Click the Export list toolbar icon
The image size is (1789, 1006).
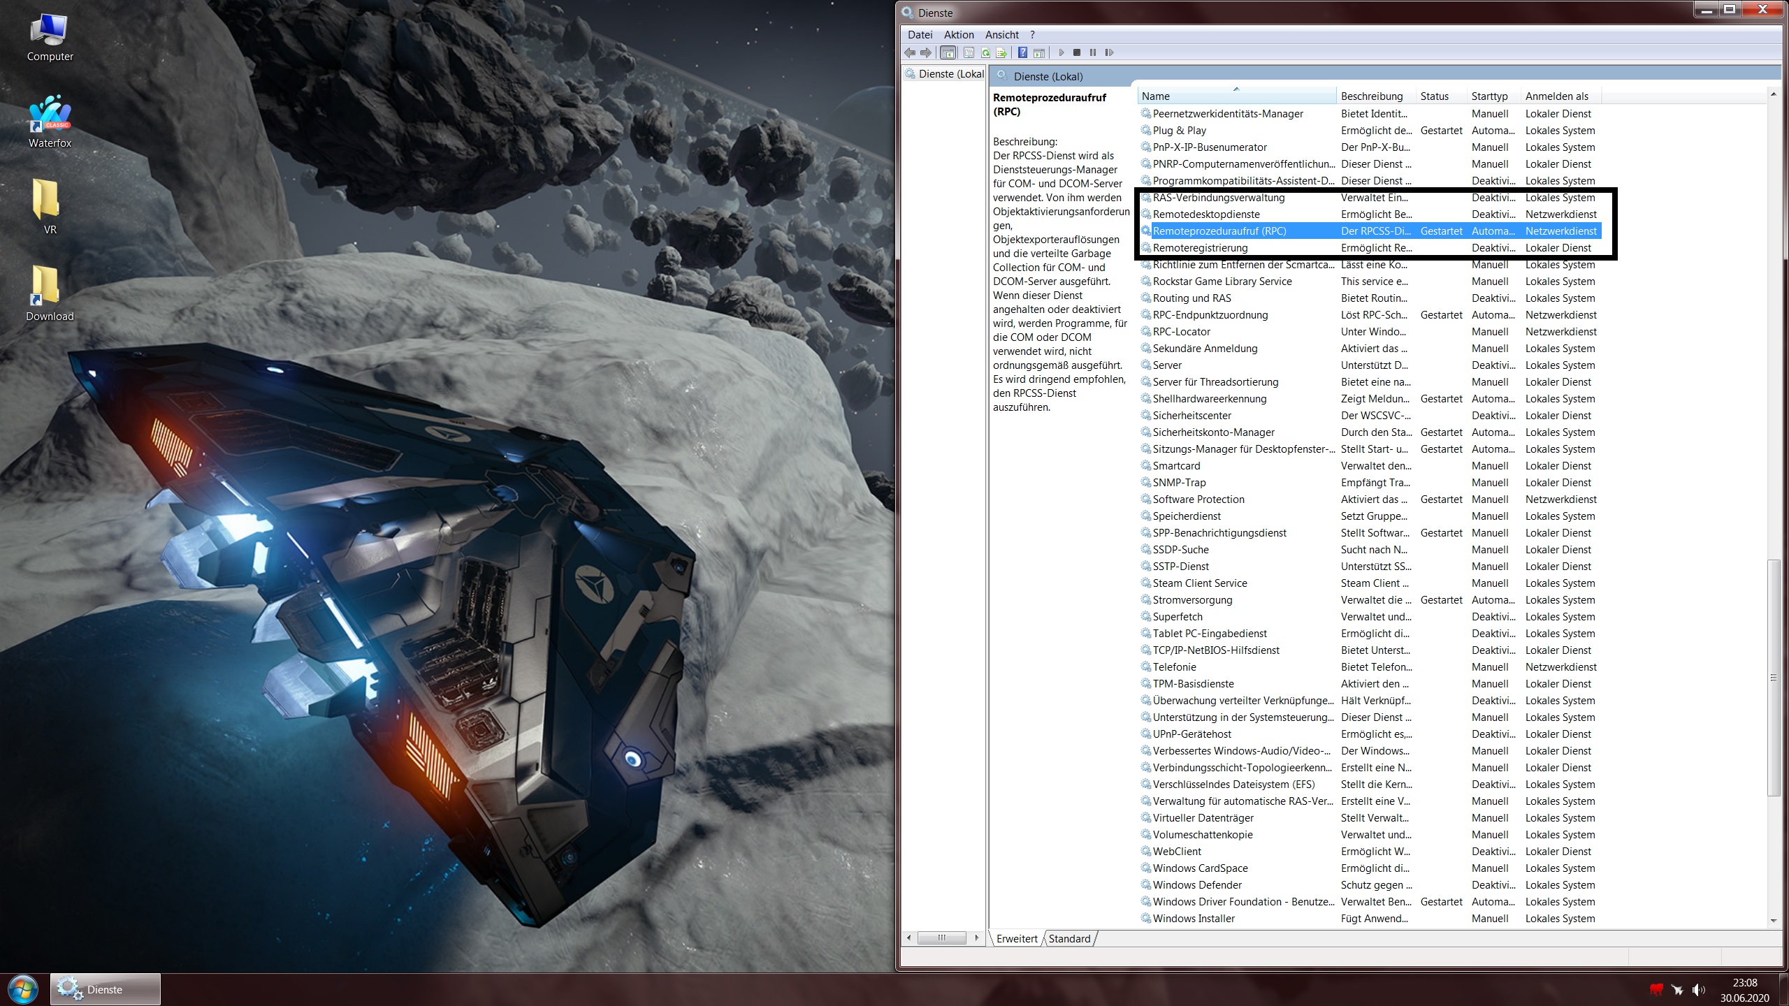pos(1001,52)
